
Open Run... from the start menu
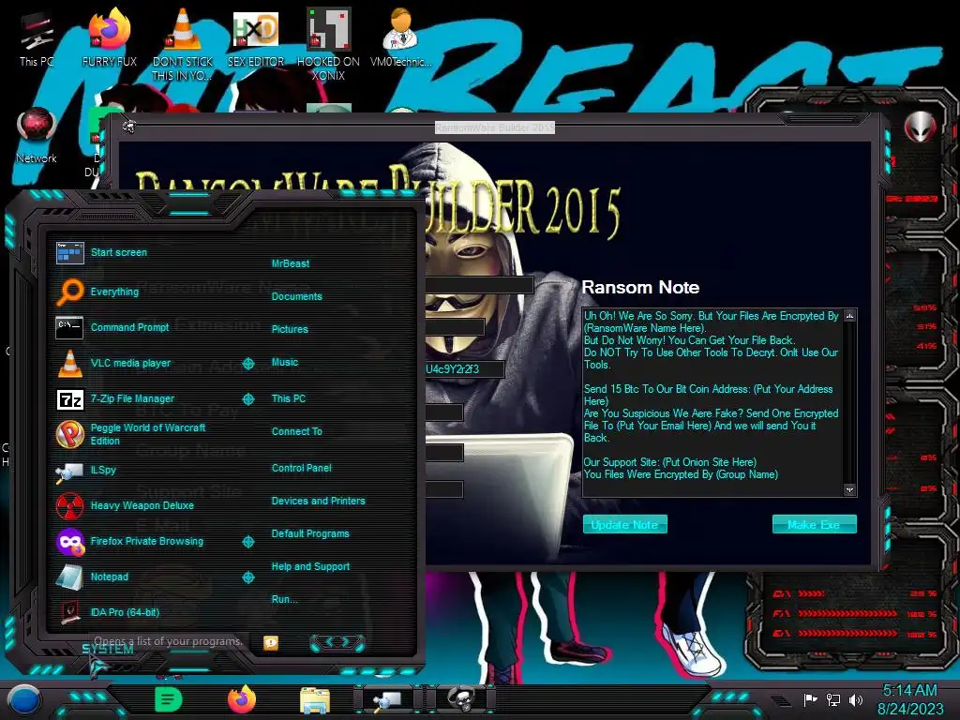pyautogui.click(x=284, y=599)
